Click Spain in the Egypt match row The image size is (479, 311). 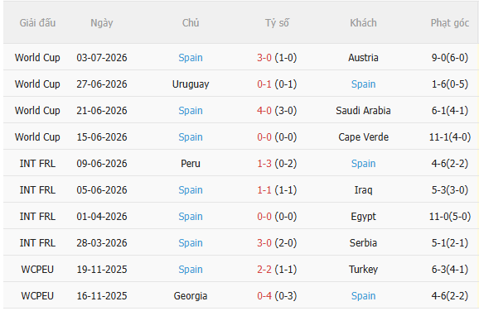point(191,217)
